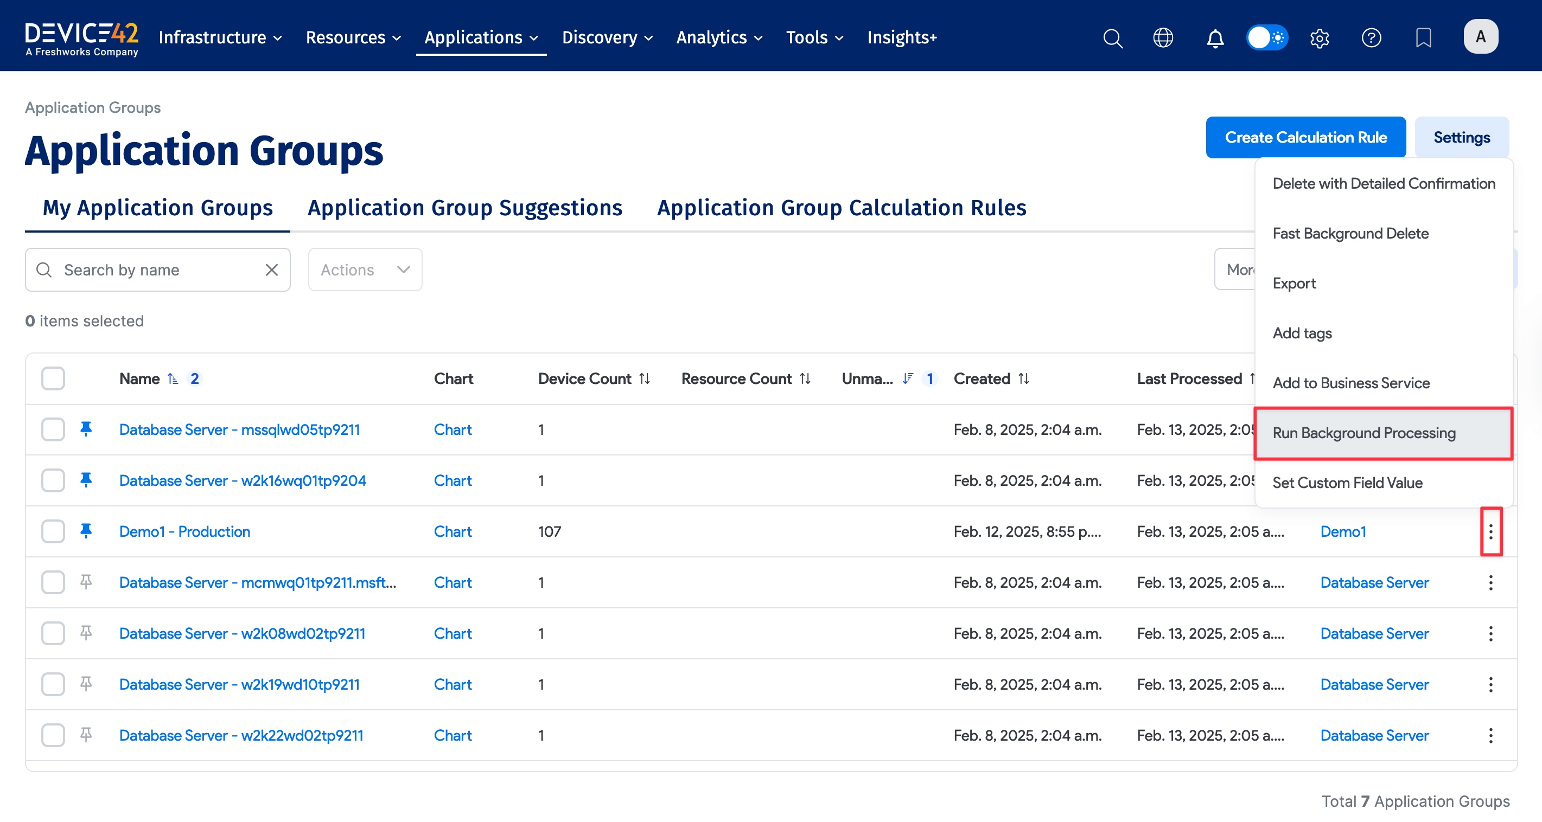This screenshot has height=822, width=1542.
Task: Open the notifications bell icon
Action: pyautogui.click(x=1215, y=38)
